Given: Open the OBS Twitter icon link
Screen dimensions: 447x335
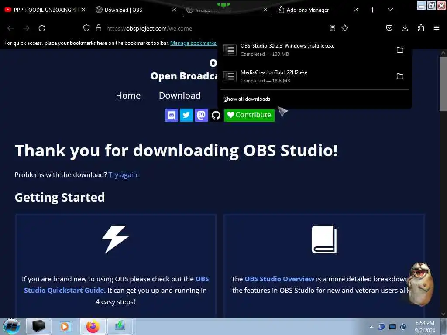Looking at the screenshot, I should (x=186, y=115).
